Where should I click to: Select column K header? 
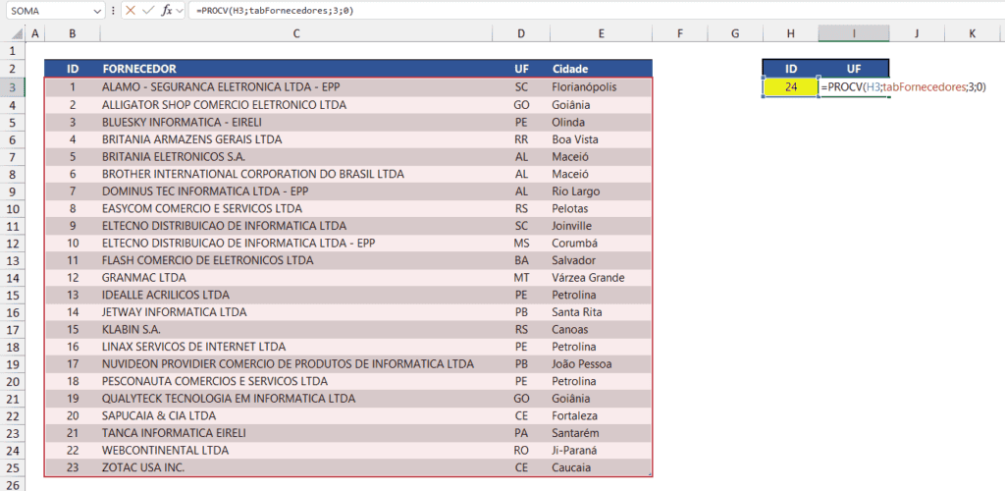pyautogui.click(x=973, y=34)
